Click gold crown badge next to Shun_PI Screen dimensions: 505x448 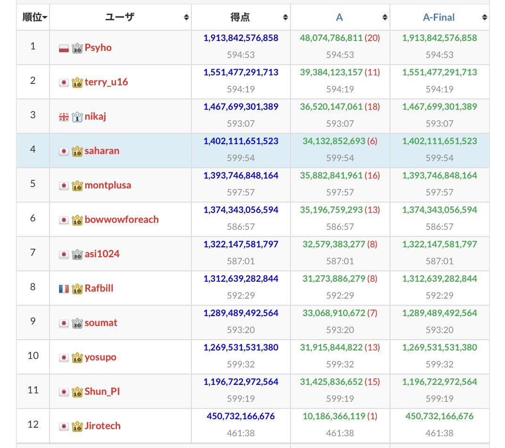click(77, 392)
